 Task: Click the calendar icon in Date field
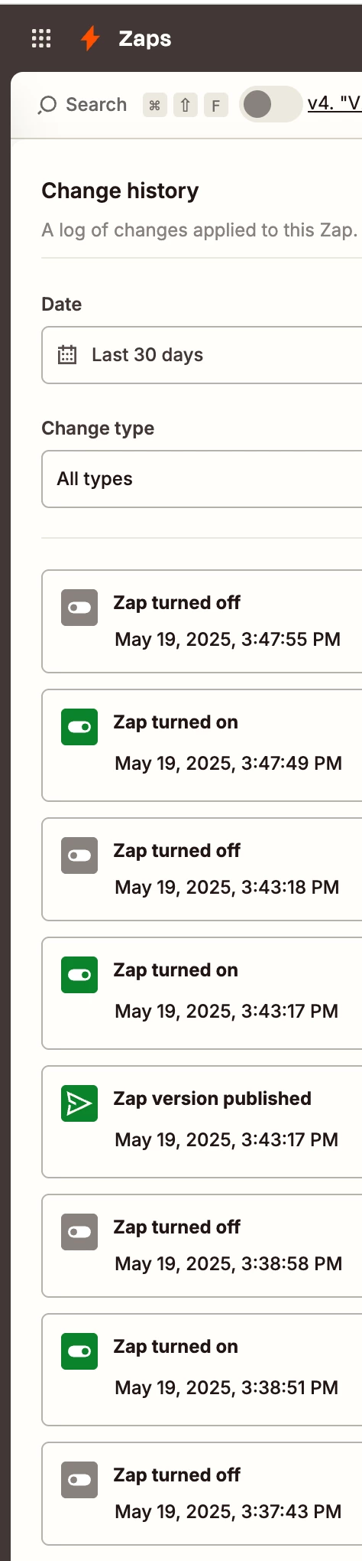[67, 355]
